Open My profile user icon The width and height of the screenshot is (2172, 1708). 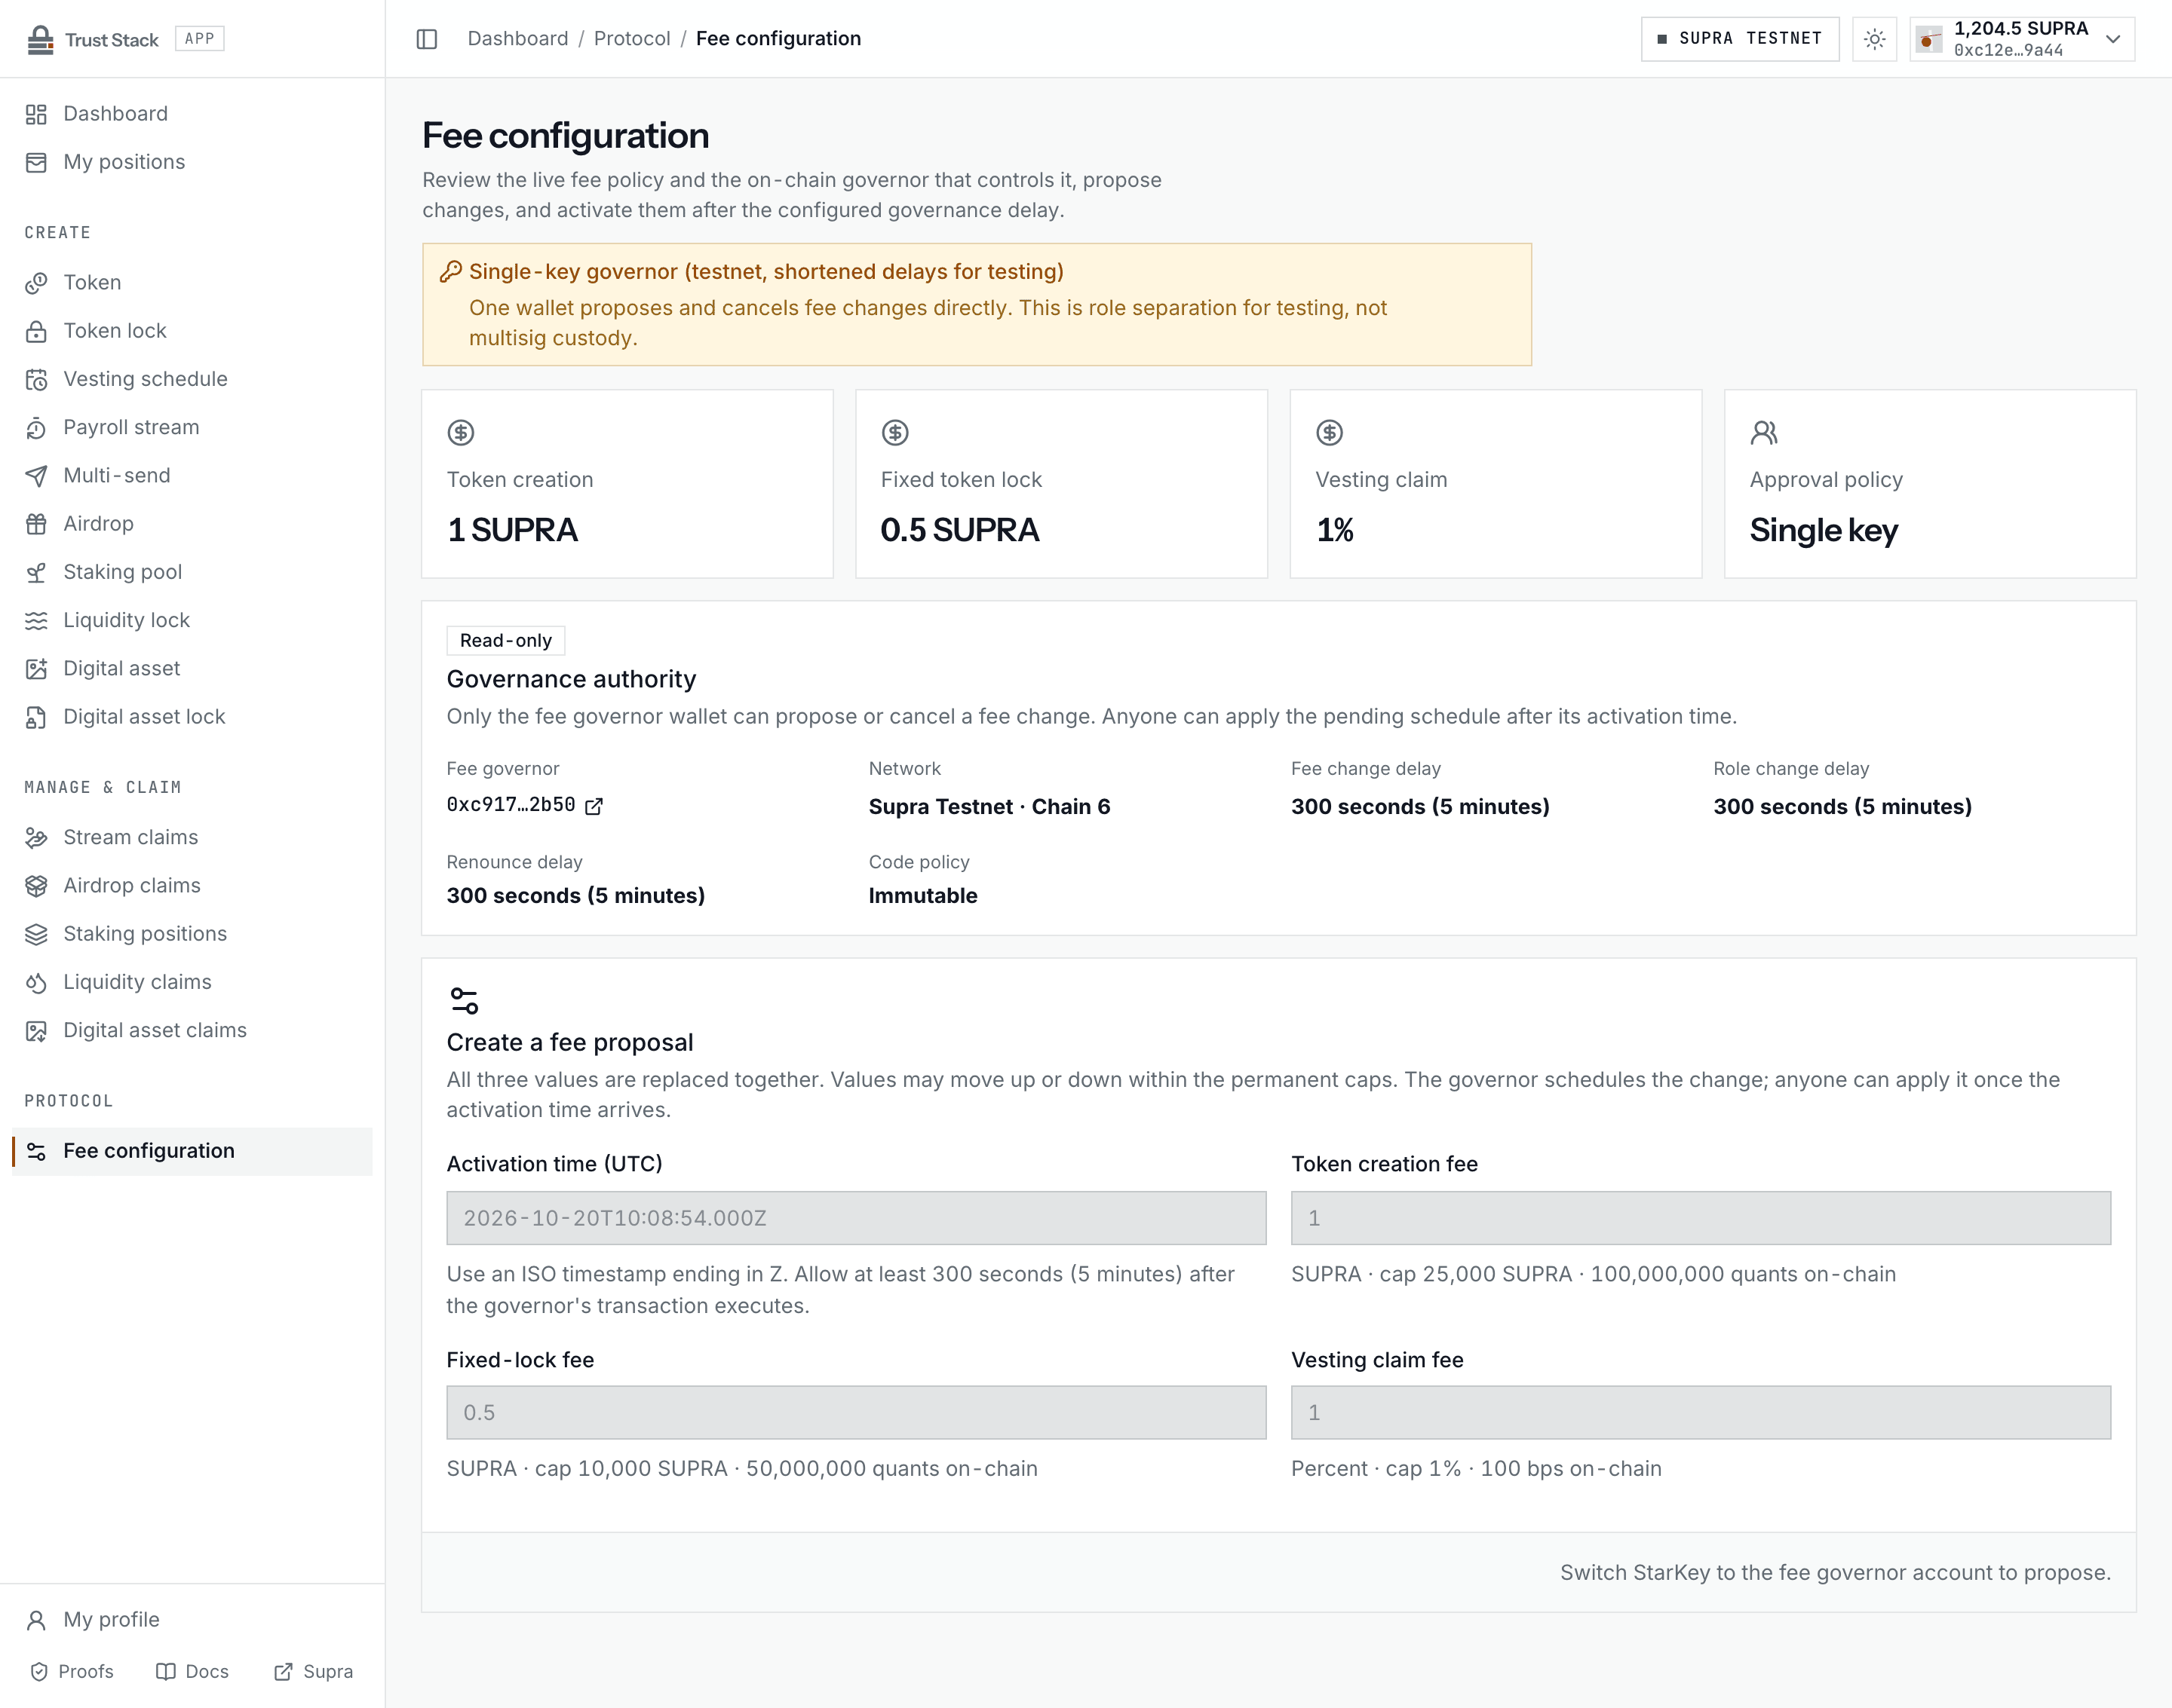pyautogui.click(x=36, y=1620)
